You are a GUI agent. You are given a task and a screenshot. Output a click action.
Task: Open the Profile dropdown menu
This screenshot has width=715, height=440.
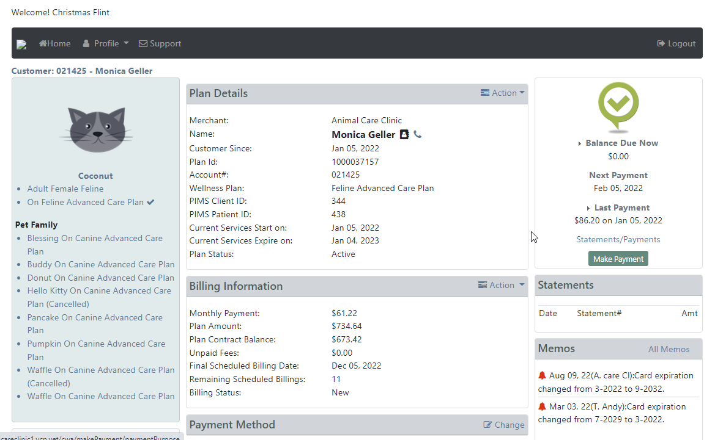(106, 44)
